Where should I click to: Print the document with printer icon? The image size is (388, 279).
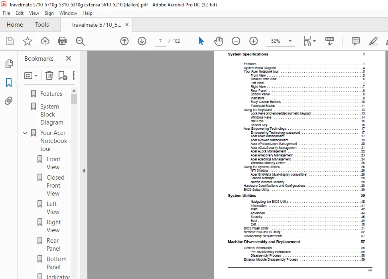(62, 41)
